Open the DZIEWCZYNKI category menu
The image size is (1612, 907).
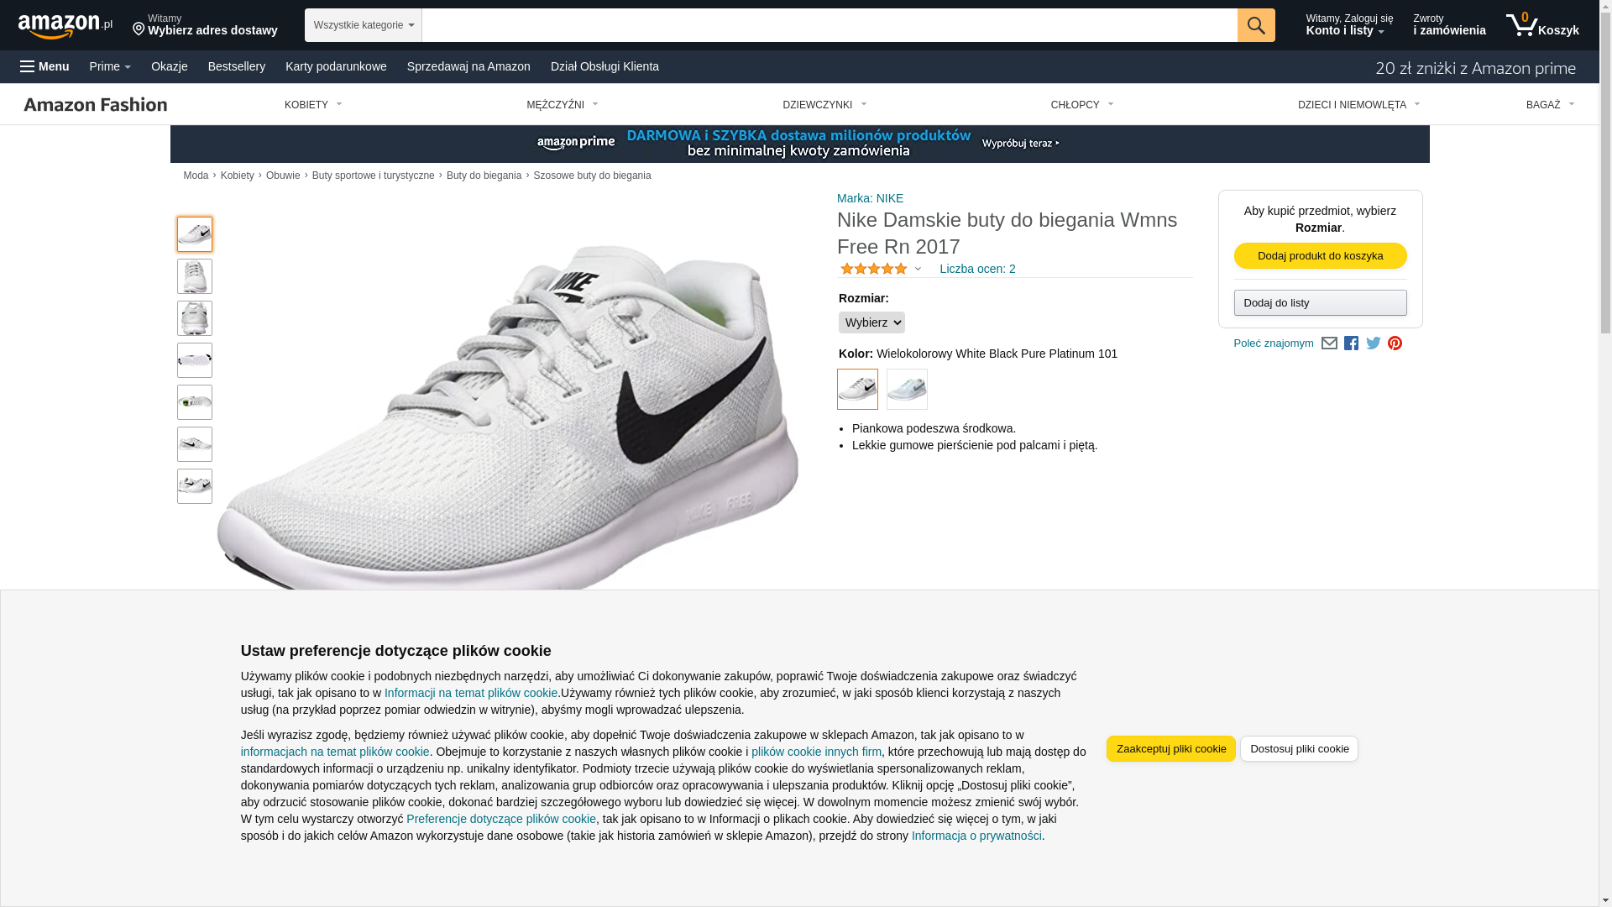pos(824,105)
